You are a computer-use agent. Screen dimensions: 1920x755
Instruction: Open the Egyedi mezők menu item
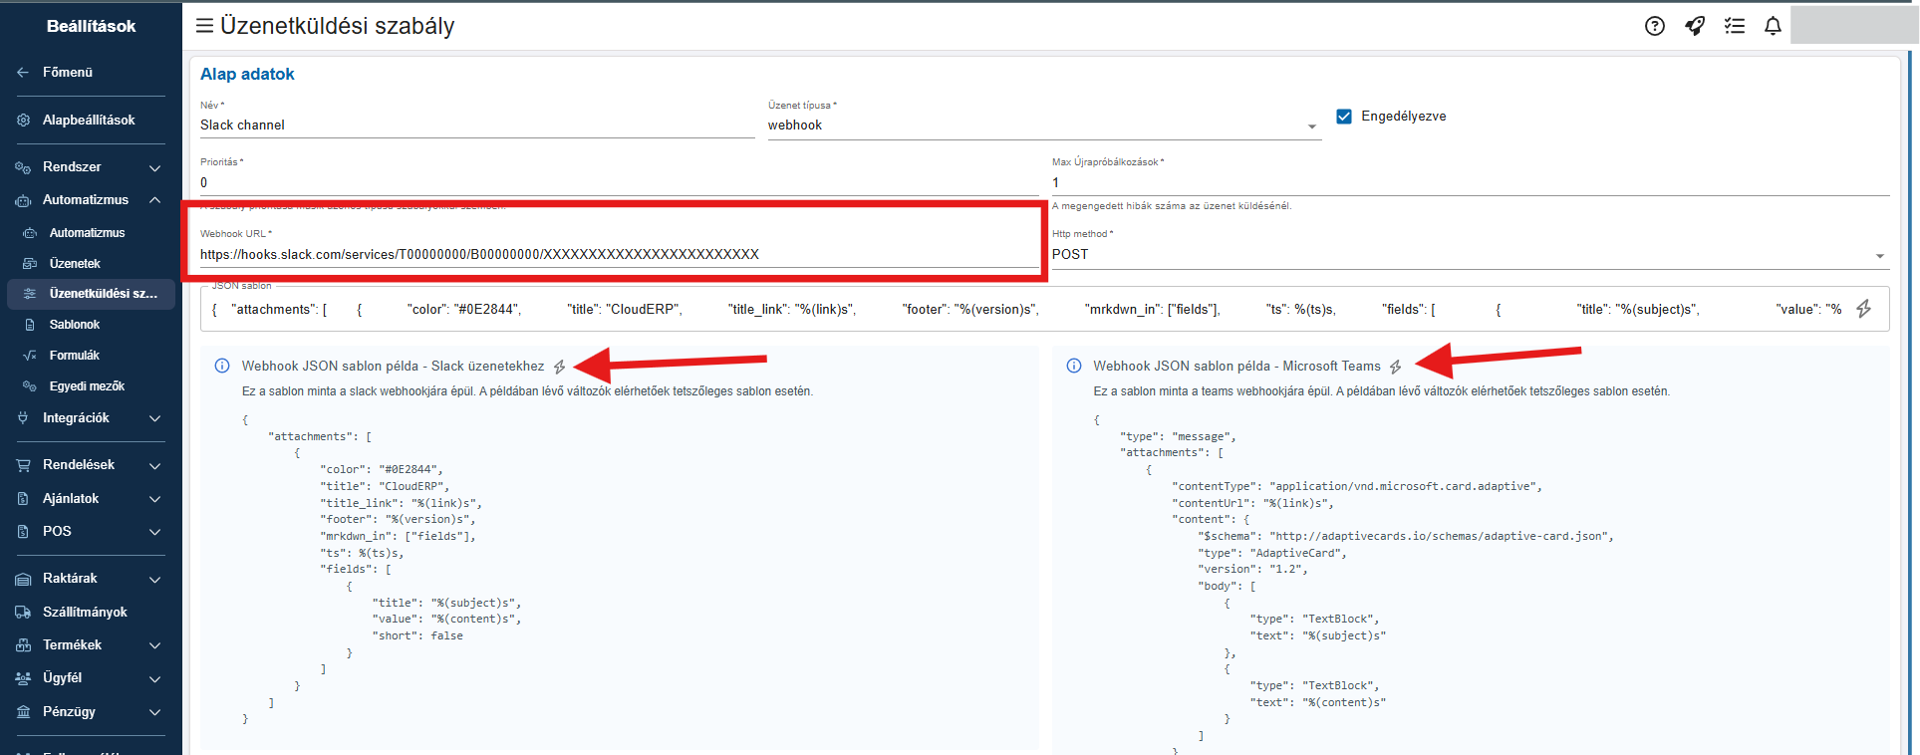click(88, 386)
